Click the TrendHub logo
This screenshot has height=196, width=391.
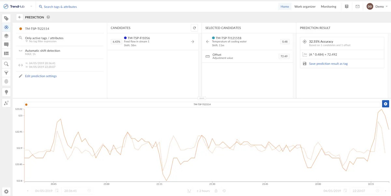pyautogui.click(x=14, y=7)
